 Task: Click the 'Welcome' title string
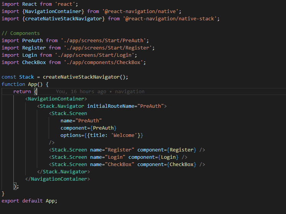click(124, 135)
